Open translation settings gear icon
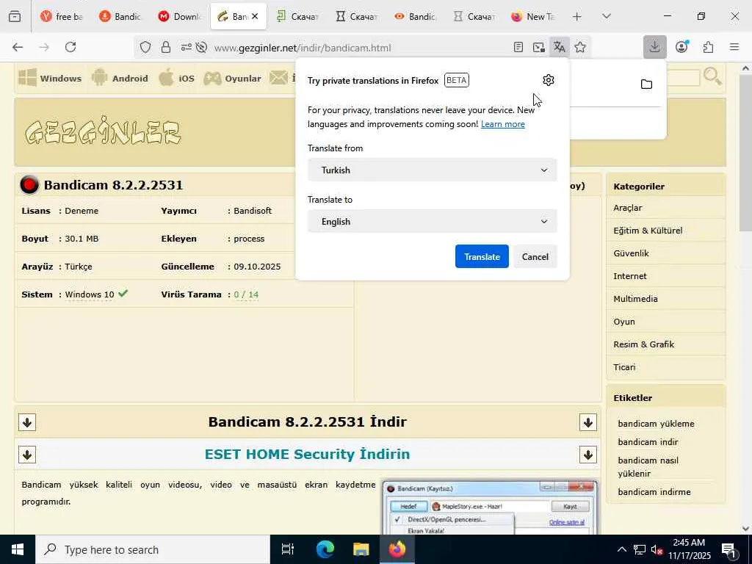 click(x=548, y=80)
